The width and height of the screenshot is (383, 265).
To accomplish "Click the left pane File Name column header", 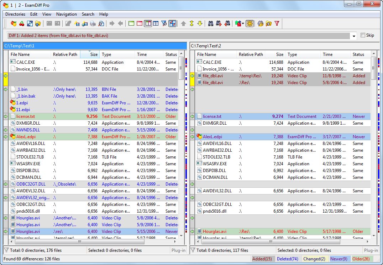I will point(30,54).
